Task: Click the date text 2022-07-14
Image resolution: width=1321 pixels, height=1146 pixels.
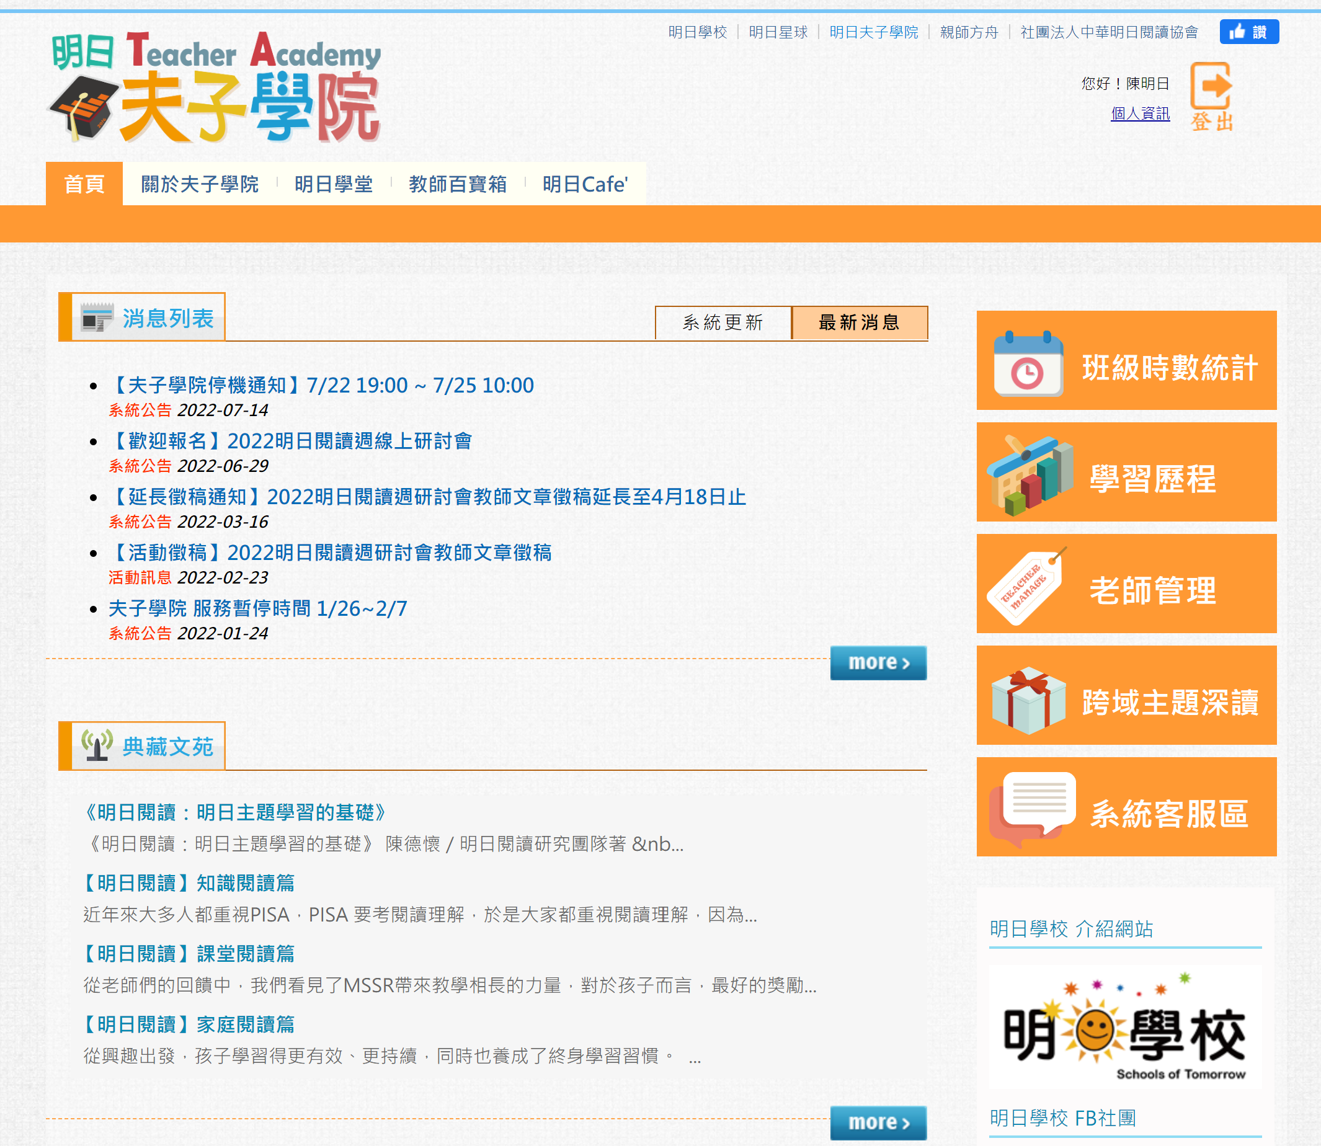Action: 223,410
